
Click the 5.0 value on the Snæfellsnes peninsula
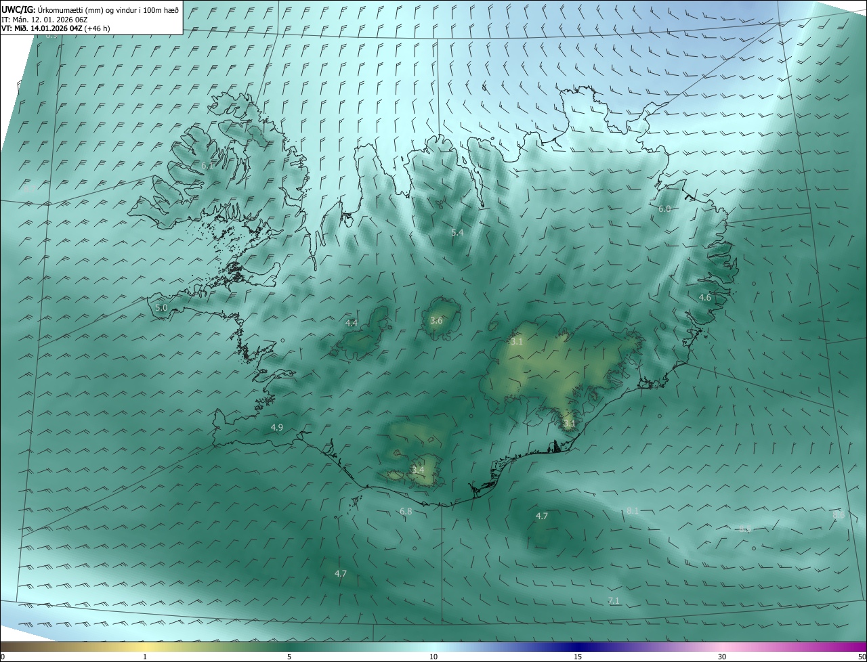(x=161, y=307)
